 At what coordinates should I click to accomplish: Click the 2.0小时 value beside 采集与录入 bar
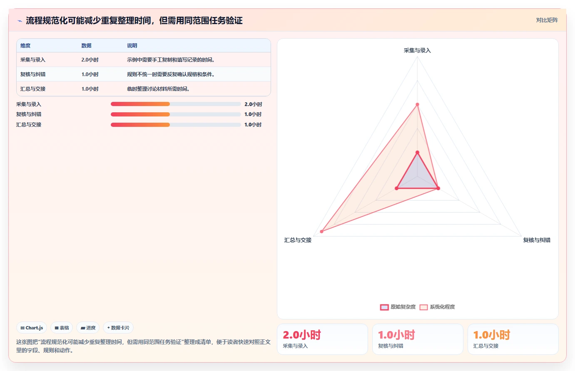click(253, 104)
